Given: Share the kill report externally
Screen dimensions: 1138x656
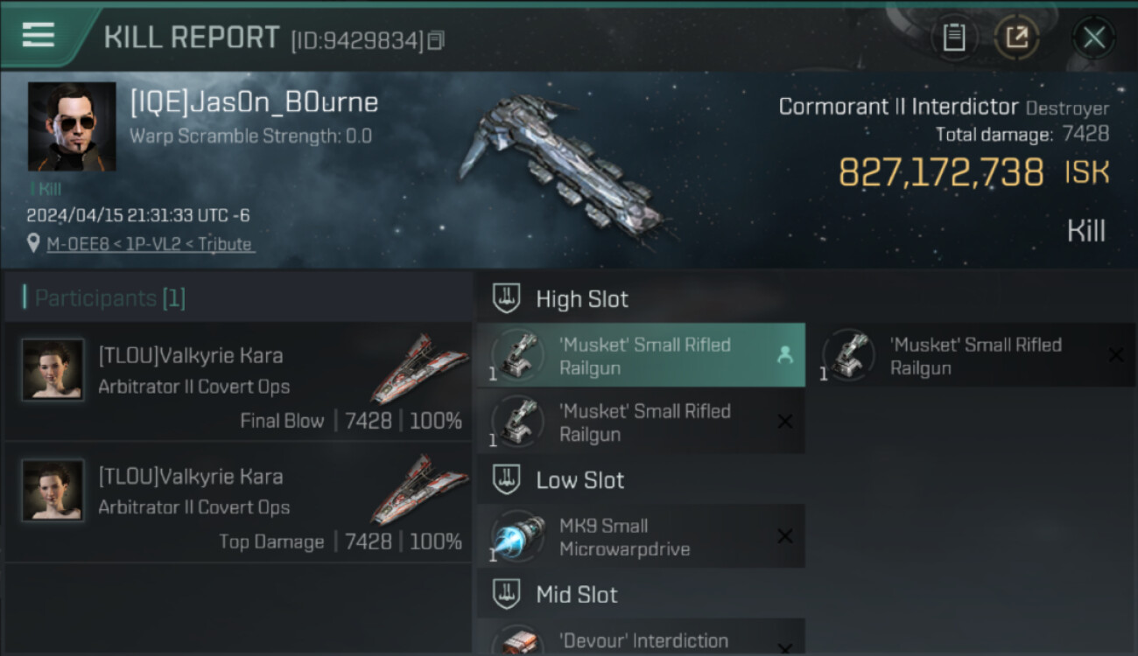Looking at the screenshot, I should point(1016,38).
